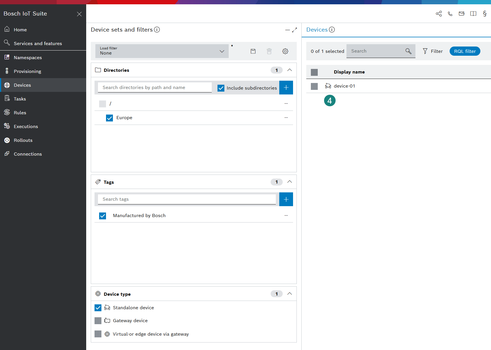The height and width of the screenshot is (350, 491).
Task: Open more options for Europe directory
Action: coord(286,117)
